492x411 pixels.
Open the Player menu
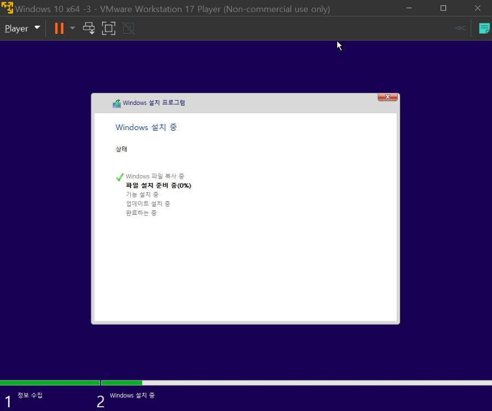coord(22,28)
